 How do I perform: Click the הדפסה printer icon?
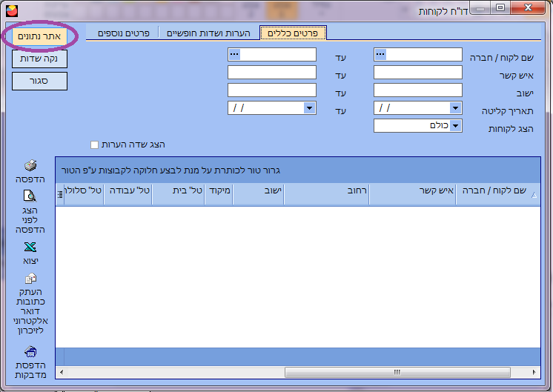[30, 166]
